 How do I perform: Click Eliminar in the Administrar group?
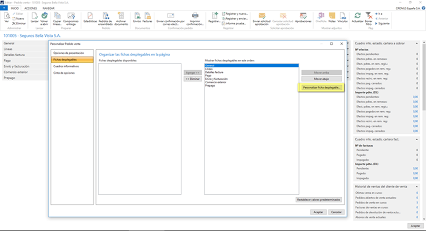pyautogui.click(x=19, y=24)
